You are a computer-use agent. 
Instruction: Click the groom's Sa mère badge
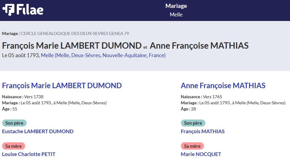coord(13,146)
